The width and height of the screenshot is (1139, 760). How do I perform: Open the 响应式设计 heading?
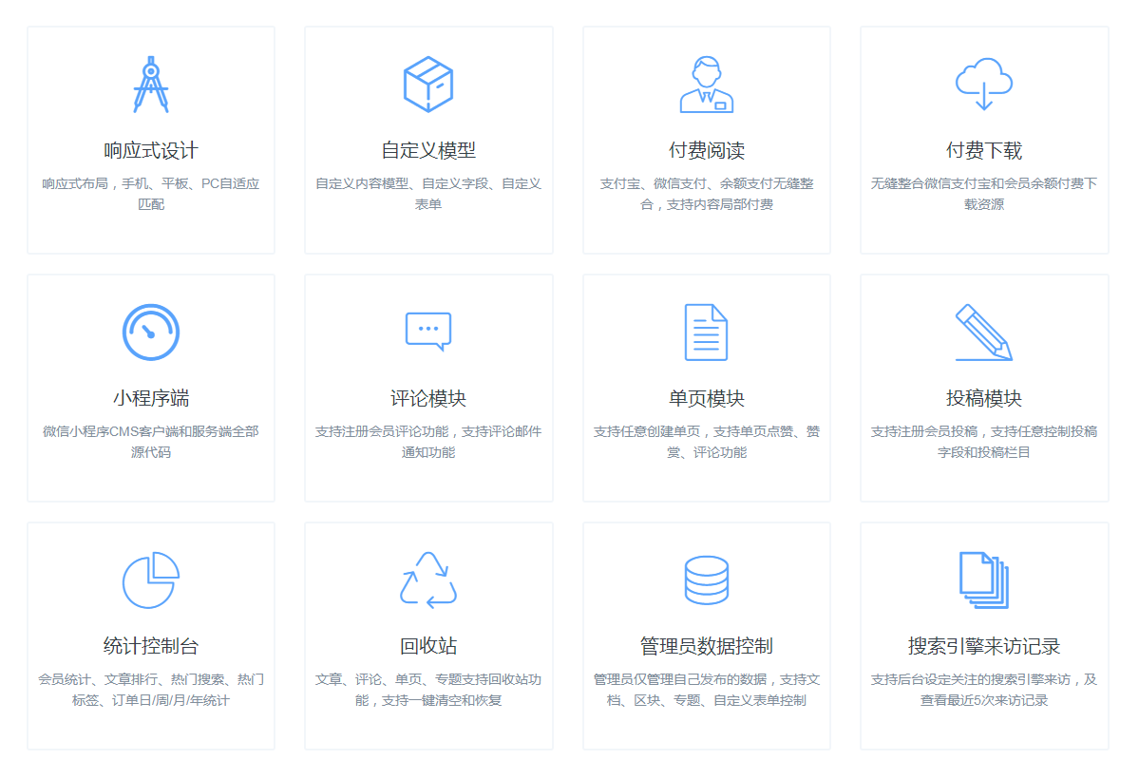pyautogui.click(x=151, y=150)
